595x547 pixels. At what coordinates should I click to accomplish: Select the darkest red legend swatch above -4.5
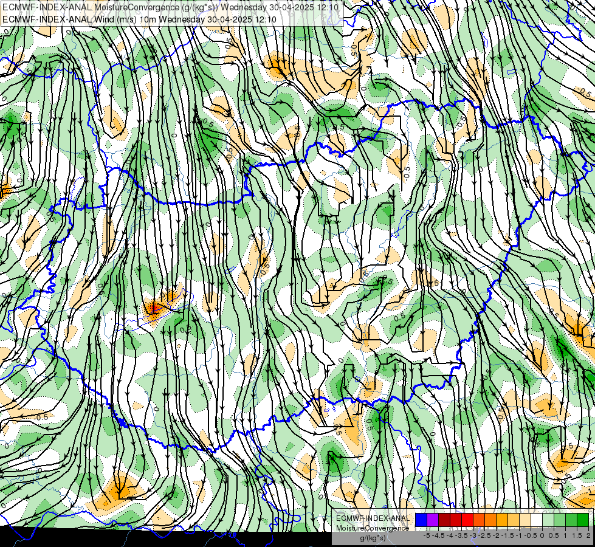(444, 520)
